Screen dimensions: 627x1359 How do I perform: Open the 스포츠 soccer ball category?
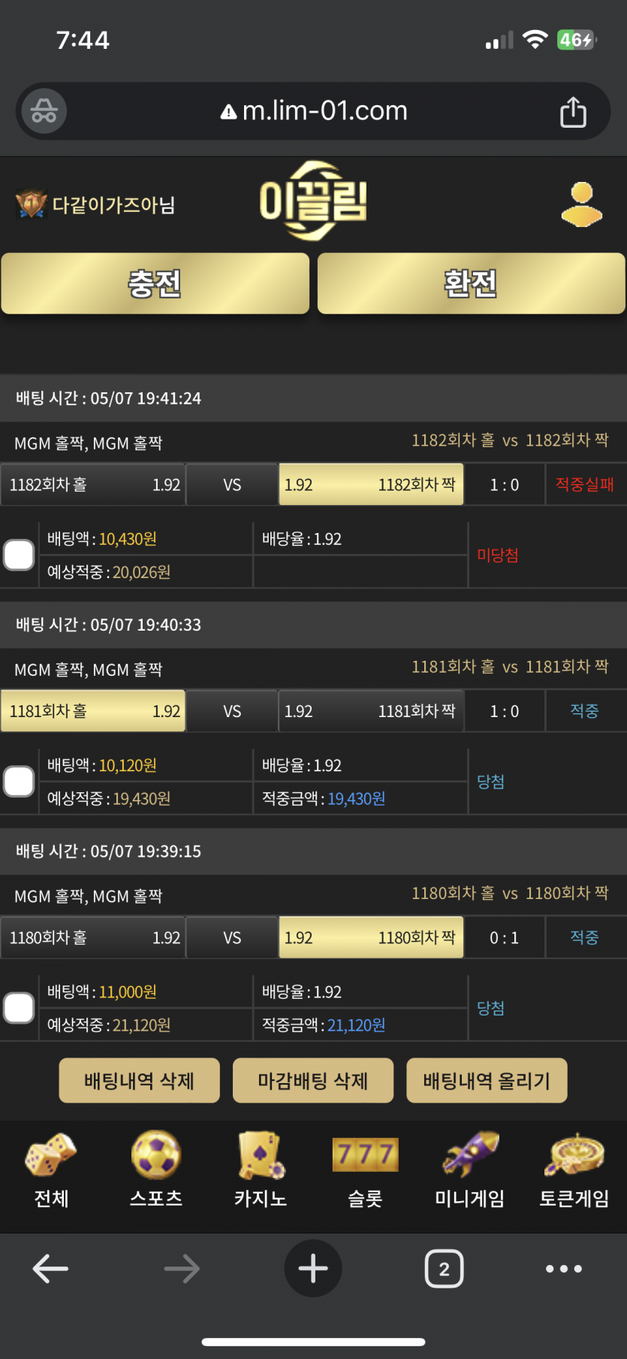point(155,1171)
